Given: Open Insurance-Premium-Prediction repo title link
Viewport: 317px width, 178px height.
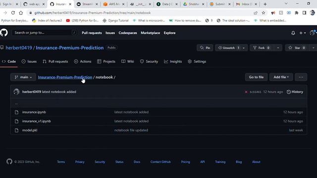Looking at the screenshot, I should pyautogui.click(x=69, y=48).
